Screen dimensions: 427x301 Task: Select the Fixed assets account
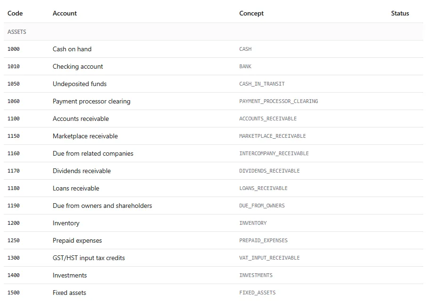[x=69, y=293]
